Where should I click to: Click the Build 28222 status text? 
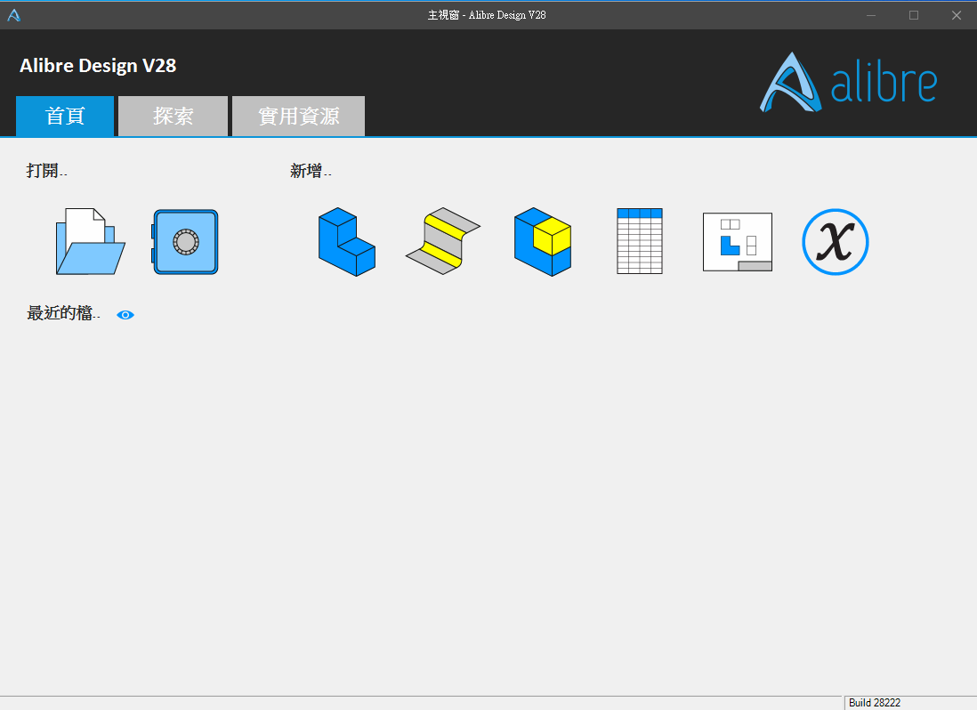(874, 703)
